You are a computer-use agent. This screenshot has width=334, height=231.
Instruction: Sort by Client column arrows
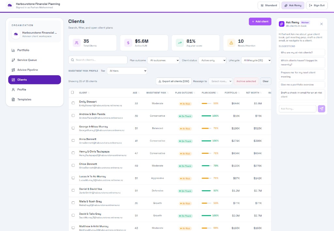coord(89,93)
